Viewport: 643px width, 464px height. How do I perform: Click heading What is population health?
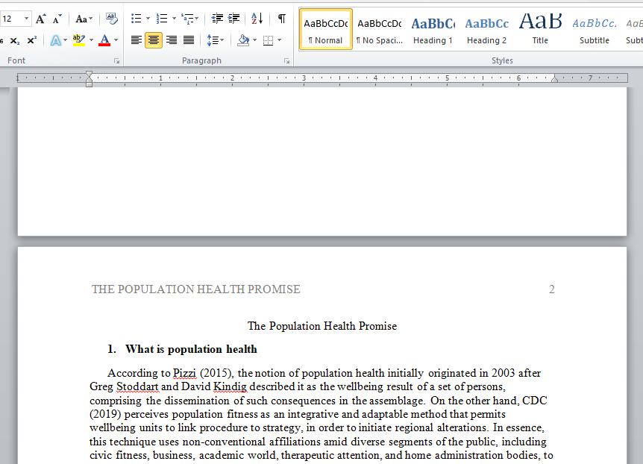(x=191, y=349)
